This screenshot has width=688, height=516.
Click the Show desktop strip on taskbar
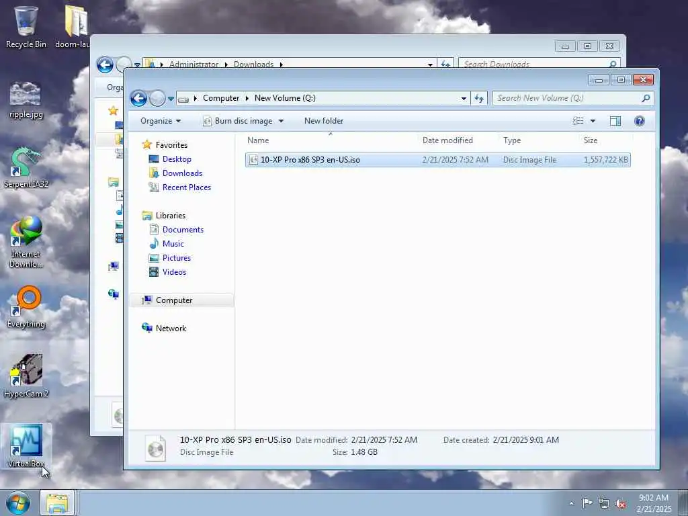click(x=683, y=503)
